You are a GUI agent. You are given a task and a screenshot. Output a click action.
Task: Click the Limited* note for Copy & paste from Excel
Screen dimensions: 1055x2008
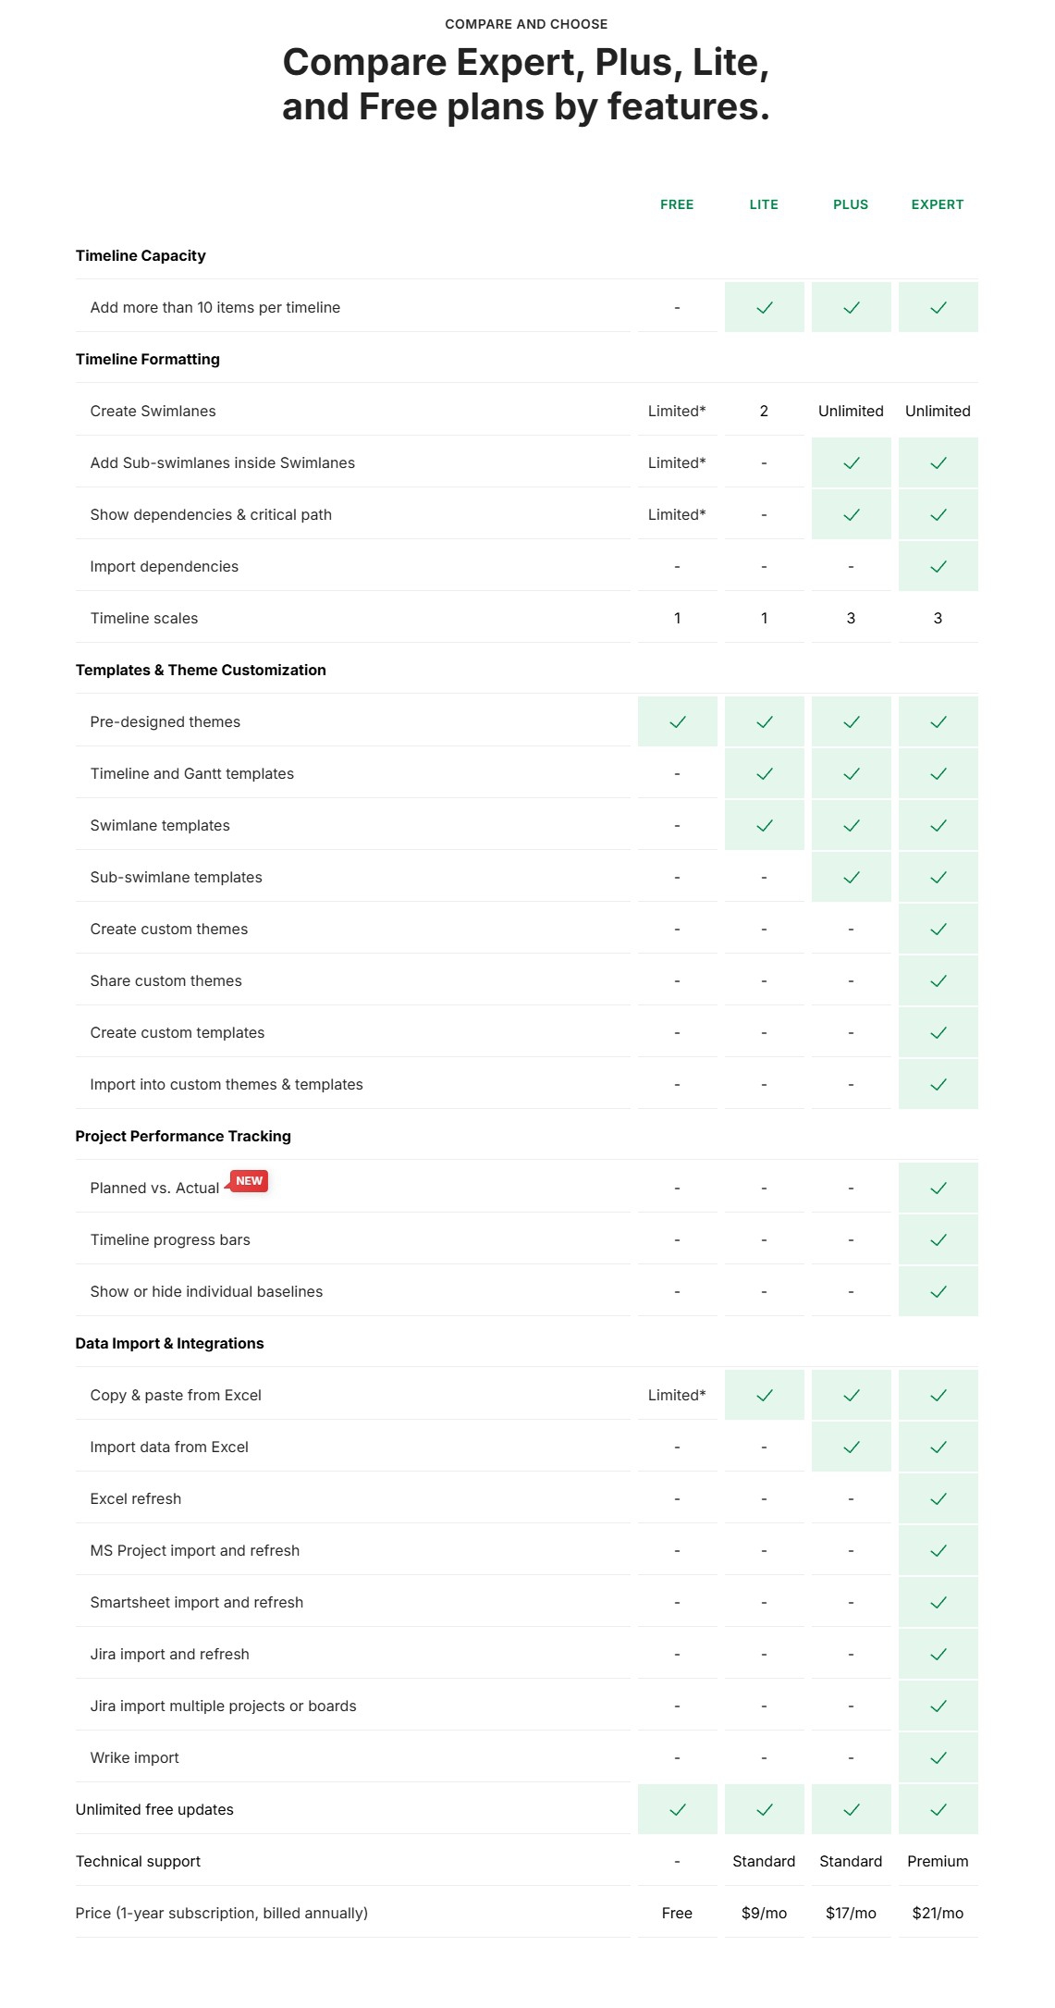pos(677,1396)
